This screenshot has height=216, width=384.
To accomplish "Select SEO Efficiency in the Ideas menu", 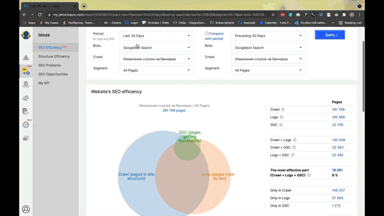I will (x=50, y=47).
